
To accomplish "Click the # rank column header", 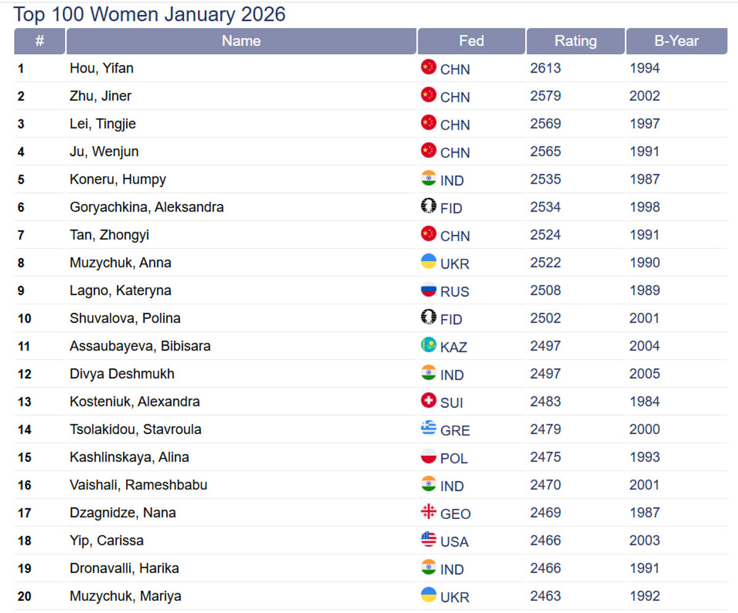I will pos(39,41).
